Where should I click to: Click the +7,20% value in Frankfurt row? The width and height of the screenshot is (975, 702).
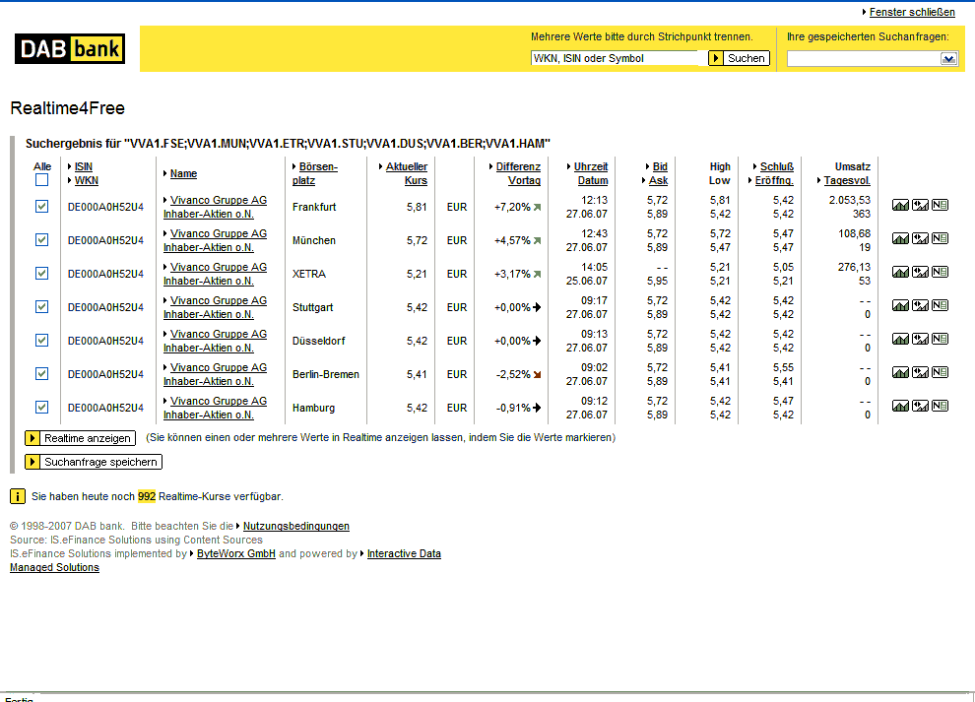(x=512, y=207)
